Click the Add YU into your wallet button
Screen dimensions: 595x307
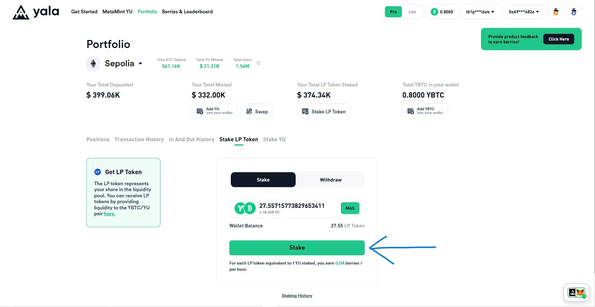click(214, 111)
